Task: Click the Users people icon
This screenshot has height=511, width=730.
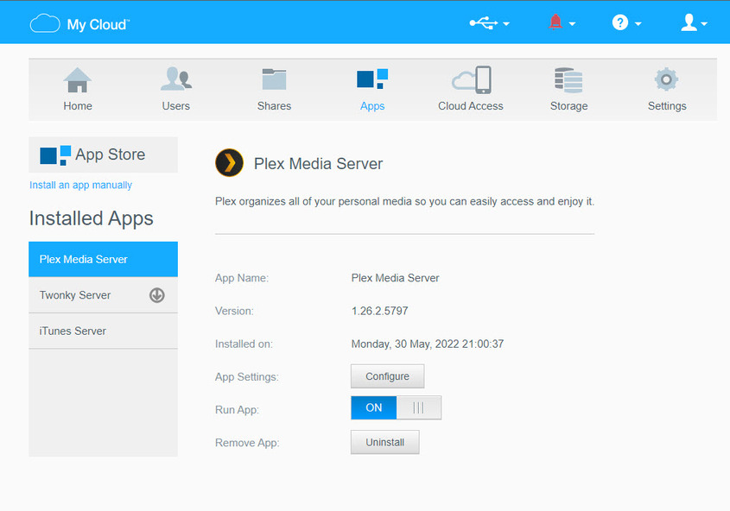Action: pos(176,79)
